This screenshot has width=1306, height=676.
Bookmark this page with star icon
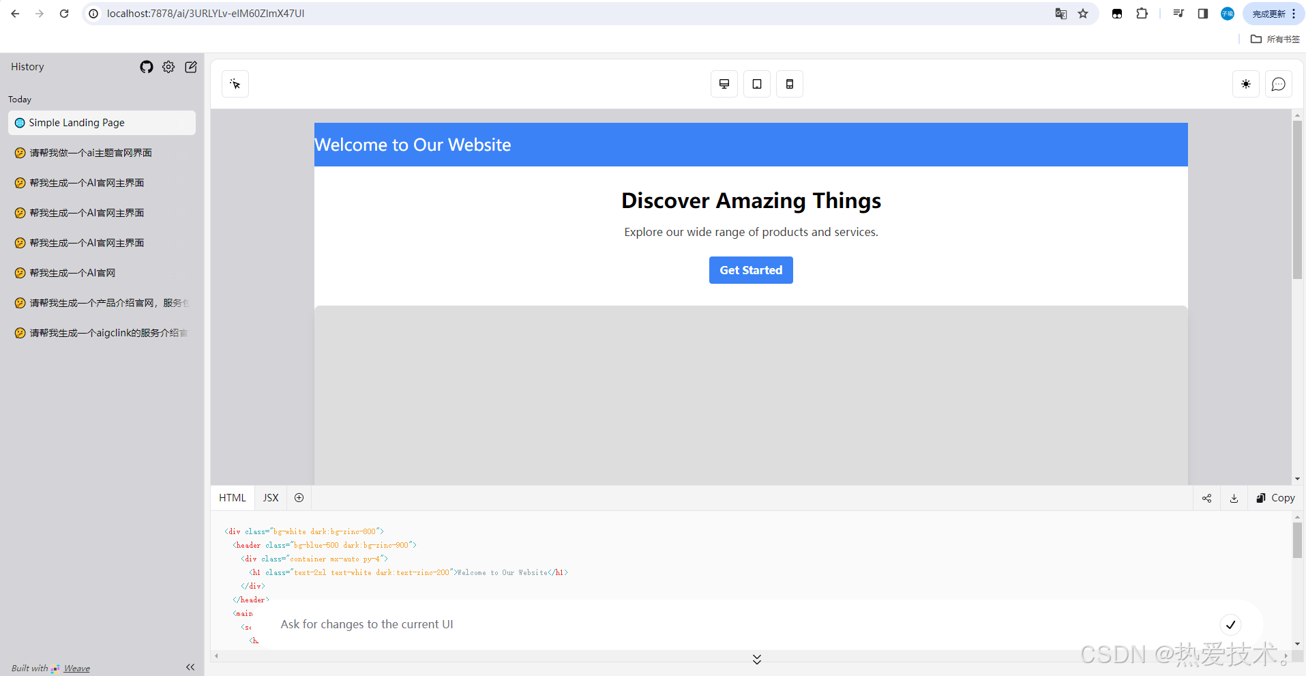(x=1083, y=14)
